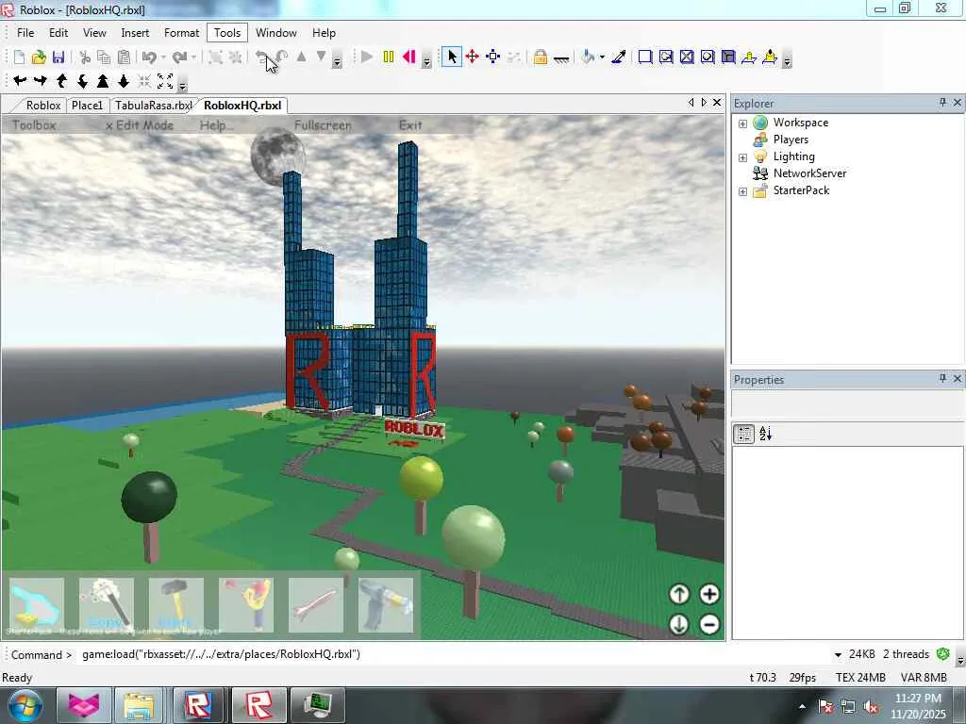Open surface toolbar overflow options dropdown

point(787,61)
